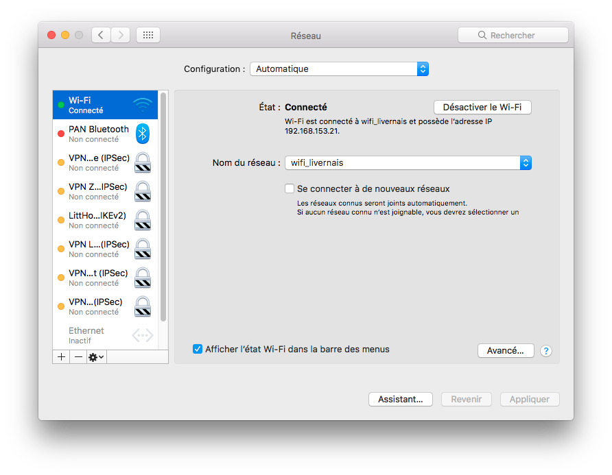Click the red status dot of PAN Bluetooth
Image resolution: width=612 pixels, height=475 pixels.
tap(61, 134)
